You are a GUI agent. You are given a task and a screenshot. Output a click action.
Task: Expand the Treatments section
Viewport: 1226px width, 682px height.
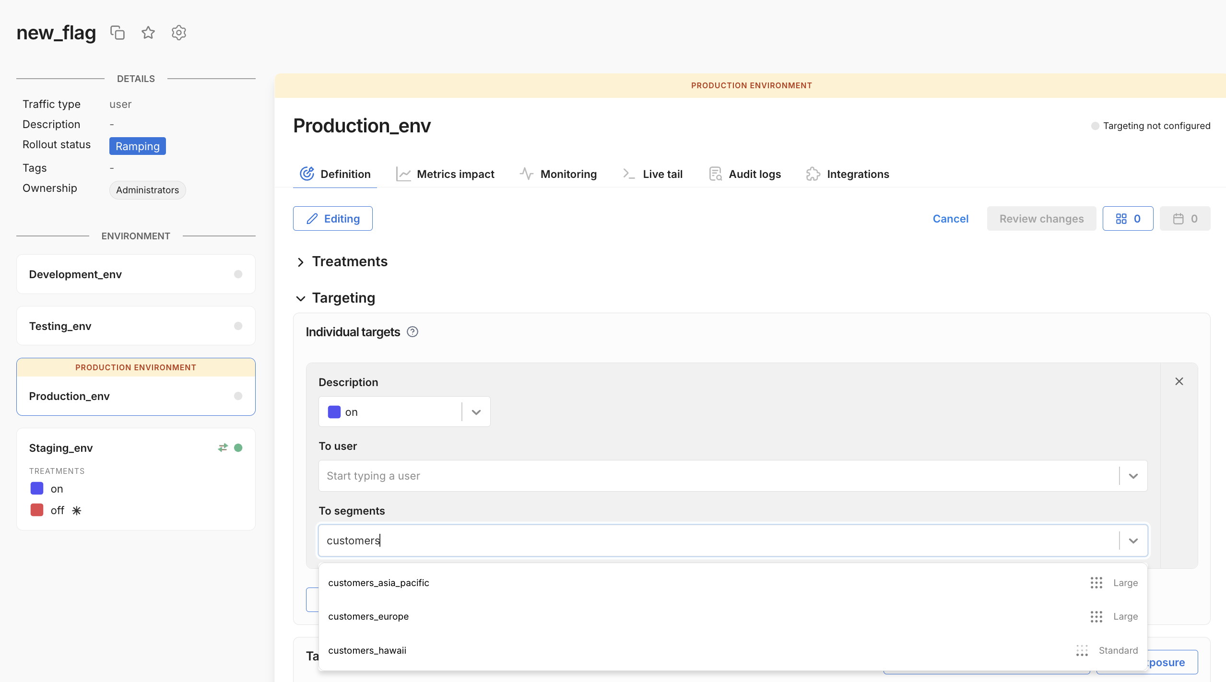tap(301, 262)
